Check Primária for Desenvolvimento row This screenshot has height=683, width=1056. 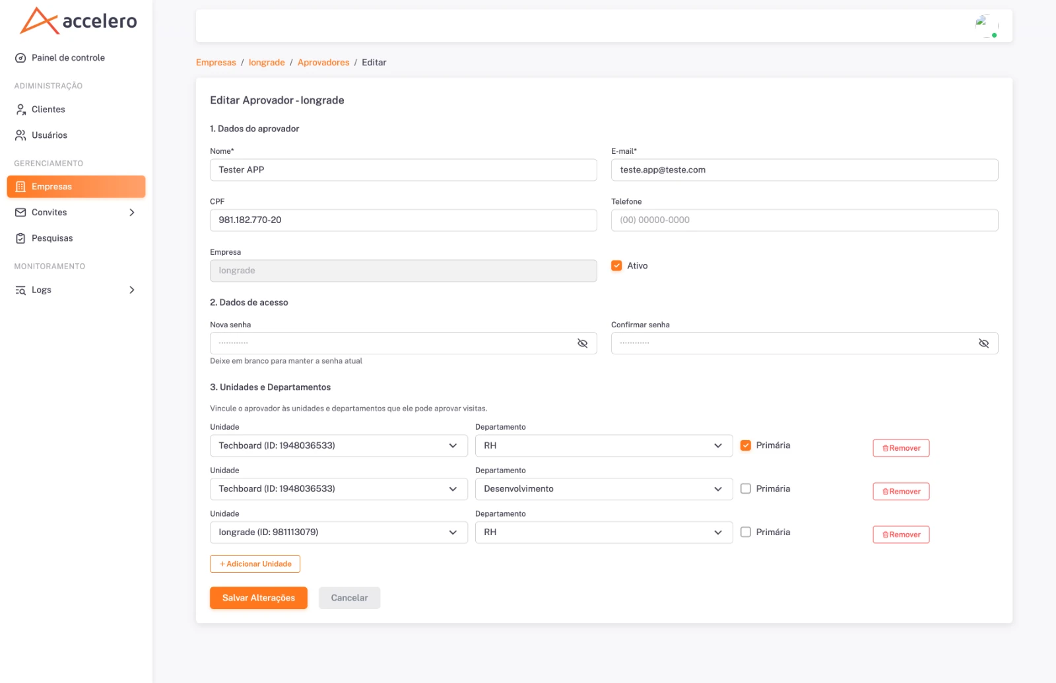[x=746, y=489]
